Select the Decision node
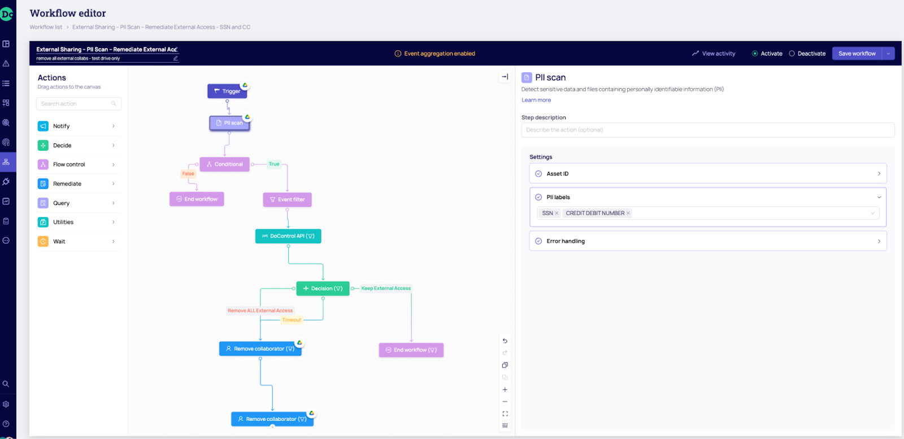The height and width of the screenshot is (439, 904). tap(323, 288)
